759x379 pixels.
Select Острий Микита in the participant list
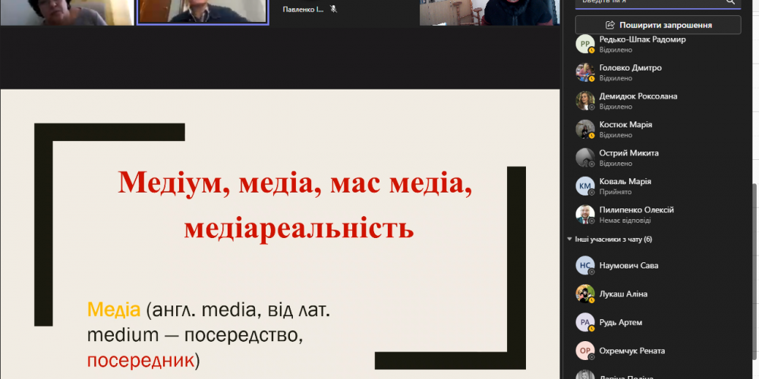coord(628,153)
